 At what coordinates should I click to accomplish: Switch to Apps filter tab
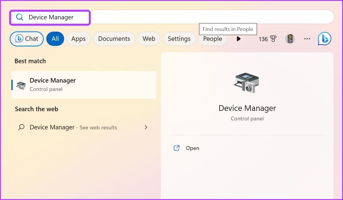coord(78,39)
